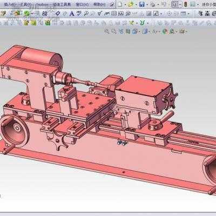Open the 插入 (Insert) menu
The image size is (216, 216).
click(10, 4)
